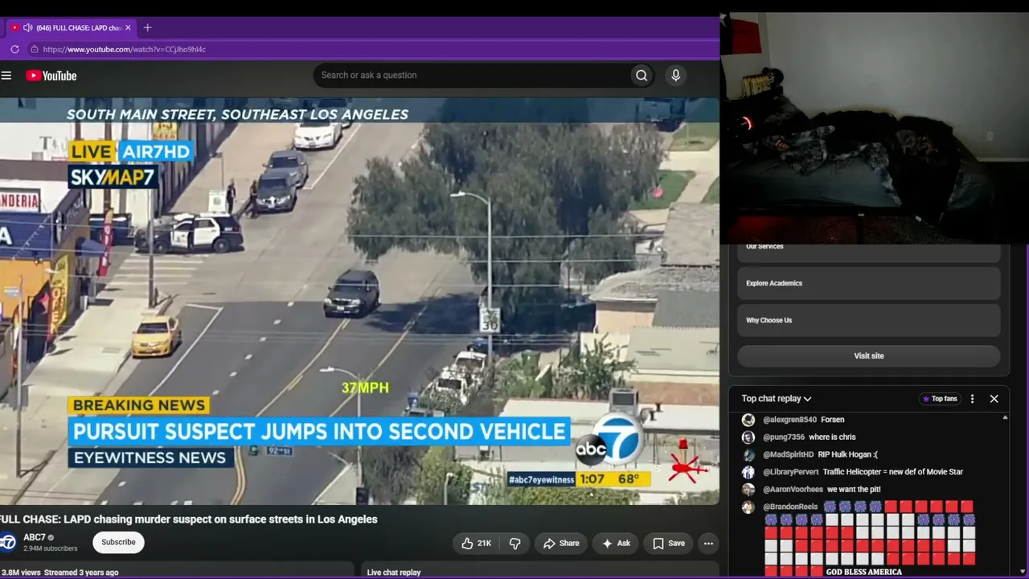Click into the YouTube search field

[x=473, y=76]
